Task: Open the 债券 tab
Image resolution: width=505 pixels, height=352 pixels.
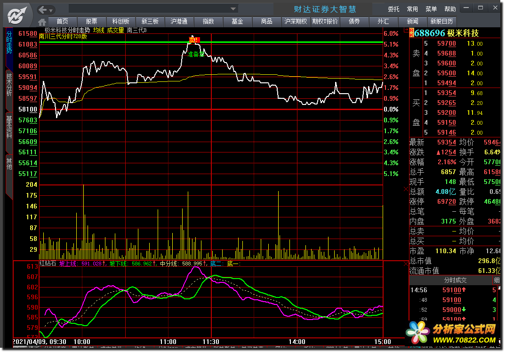Action: (x=354, y=21)
